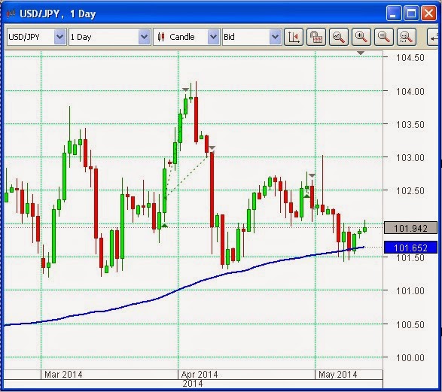The width and height of the screenshot is (442, 392).
Task: Click the green up-triangle marker near 102.00
Action: (165, 226)
